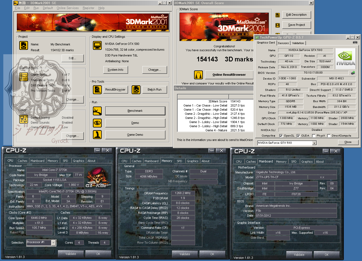
Task: Click the Core Speed value 6446.0 MHz
Action: 39,218
